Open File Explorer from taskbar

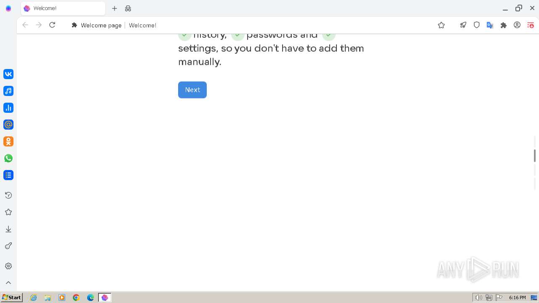point(48,298)
